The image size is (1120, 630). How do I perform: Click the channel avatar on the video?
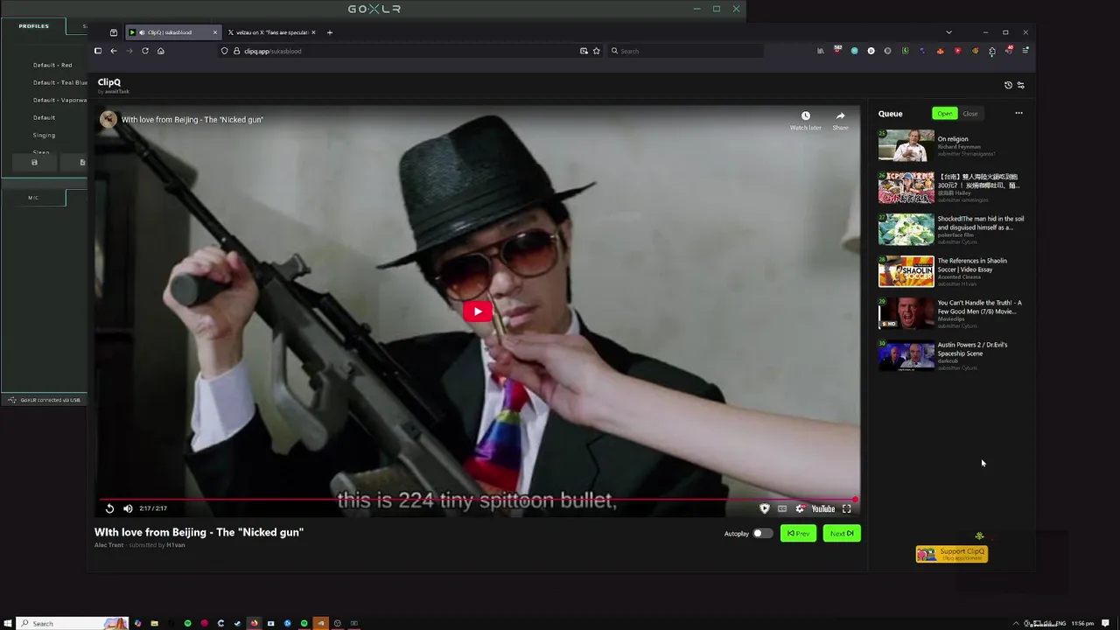click(108, 119)
